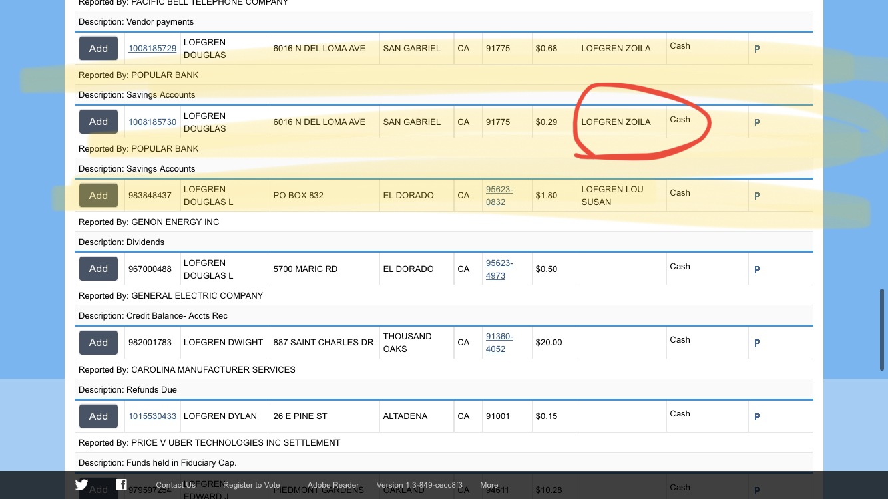Select Description: Funds held in Fiduciary Cap.
This screenshot has height=499, width=888.
click(x=158, y=463)
